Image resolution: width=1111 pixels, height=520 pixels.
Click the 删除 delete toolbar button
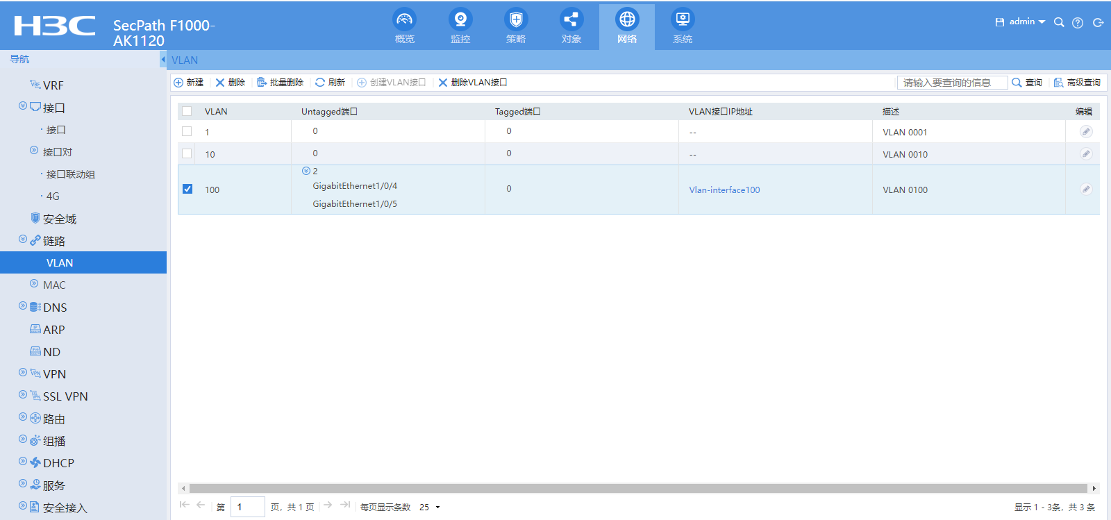tap(230, 83)
